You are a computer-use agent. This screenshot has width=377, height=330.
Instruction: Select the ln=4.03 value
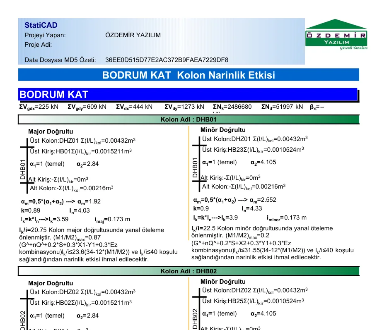(80, 211)
